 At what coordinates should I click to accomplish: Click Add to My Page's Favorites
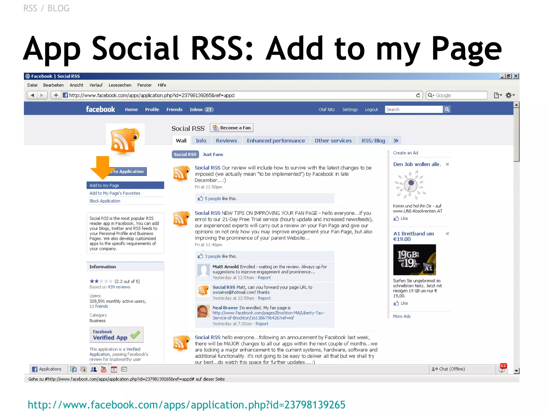[x=115, y=193]
